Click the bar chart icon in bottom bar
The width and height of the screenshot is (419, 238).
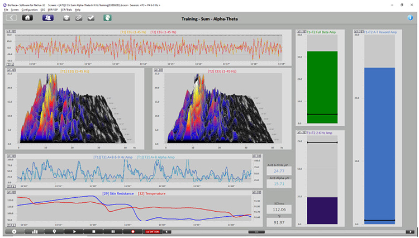point(35,231)
